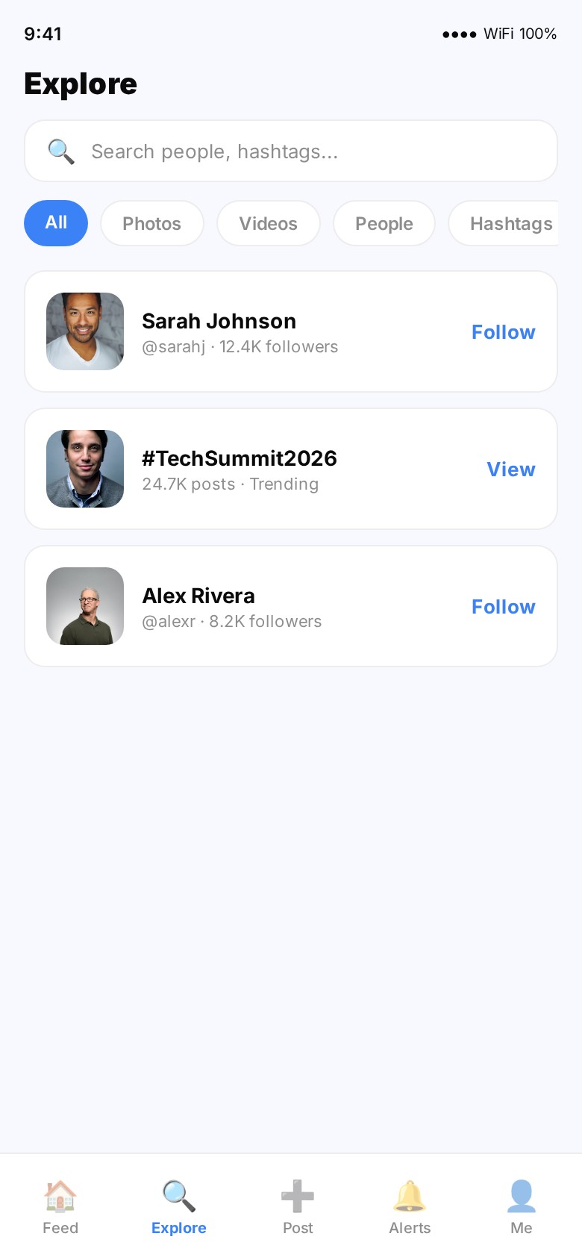
Task: Switch to the Photos filter
Action: point(152,223)
